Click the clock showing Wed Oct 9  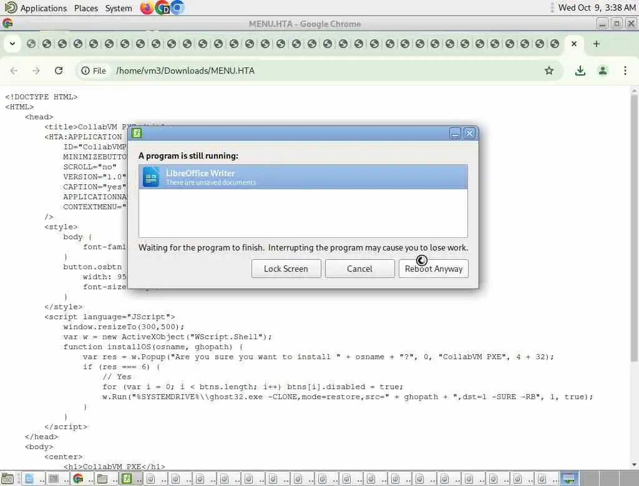tap(597, 7)
